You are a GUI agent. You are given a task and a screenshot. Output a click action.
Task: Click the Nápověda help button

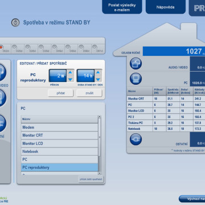[166, 7]
